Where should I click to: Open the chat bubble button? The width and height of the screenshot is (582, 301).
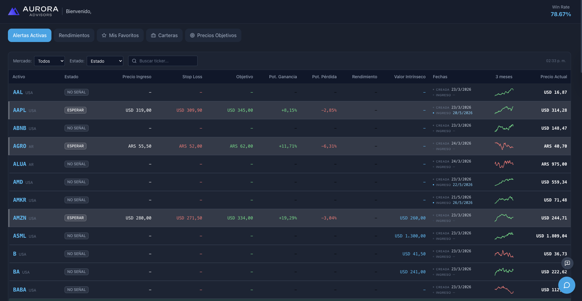(566, 285)
